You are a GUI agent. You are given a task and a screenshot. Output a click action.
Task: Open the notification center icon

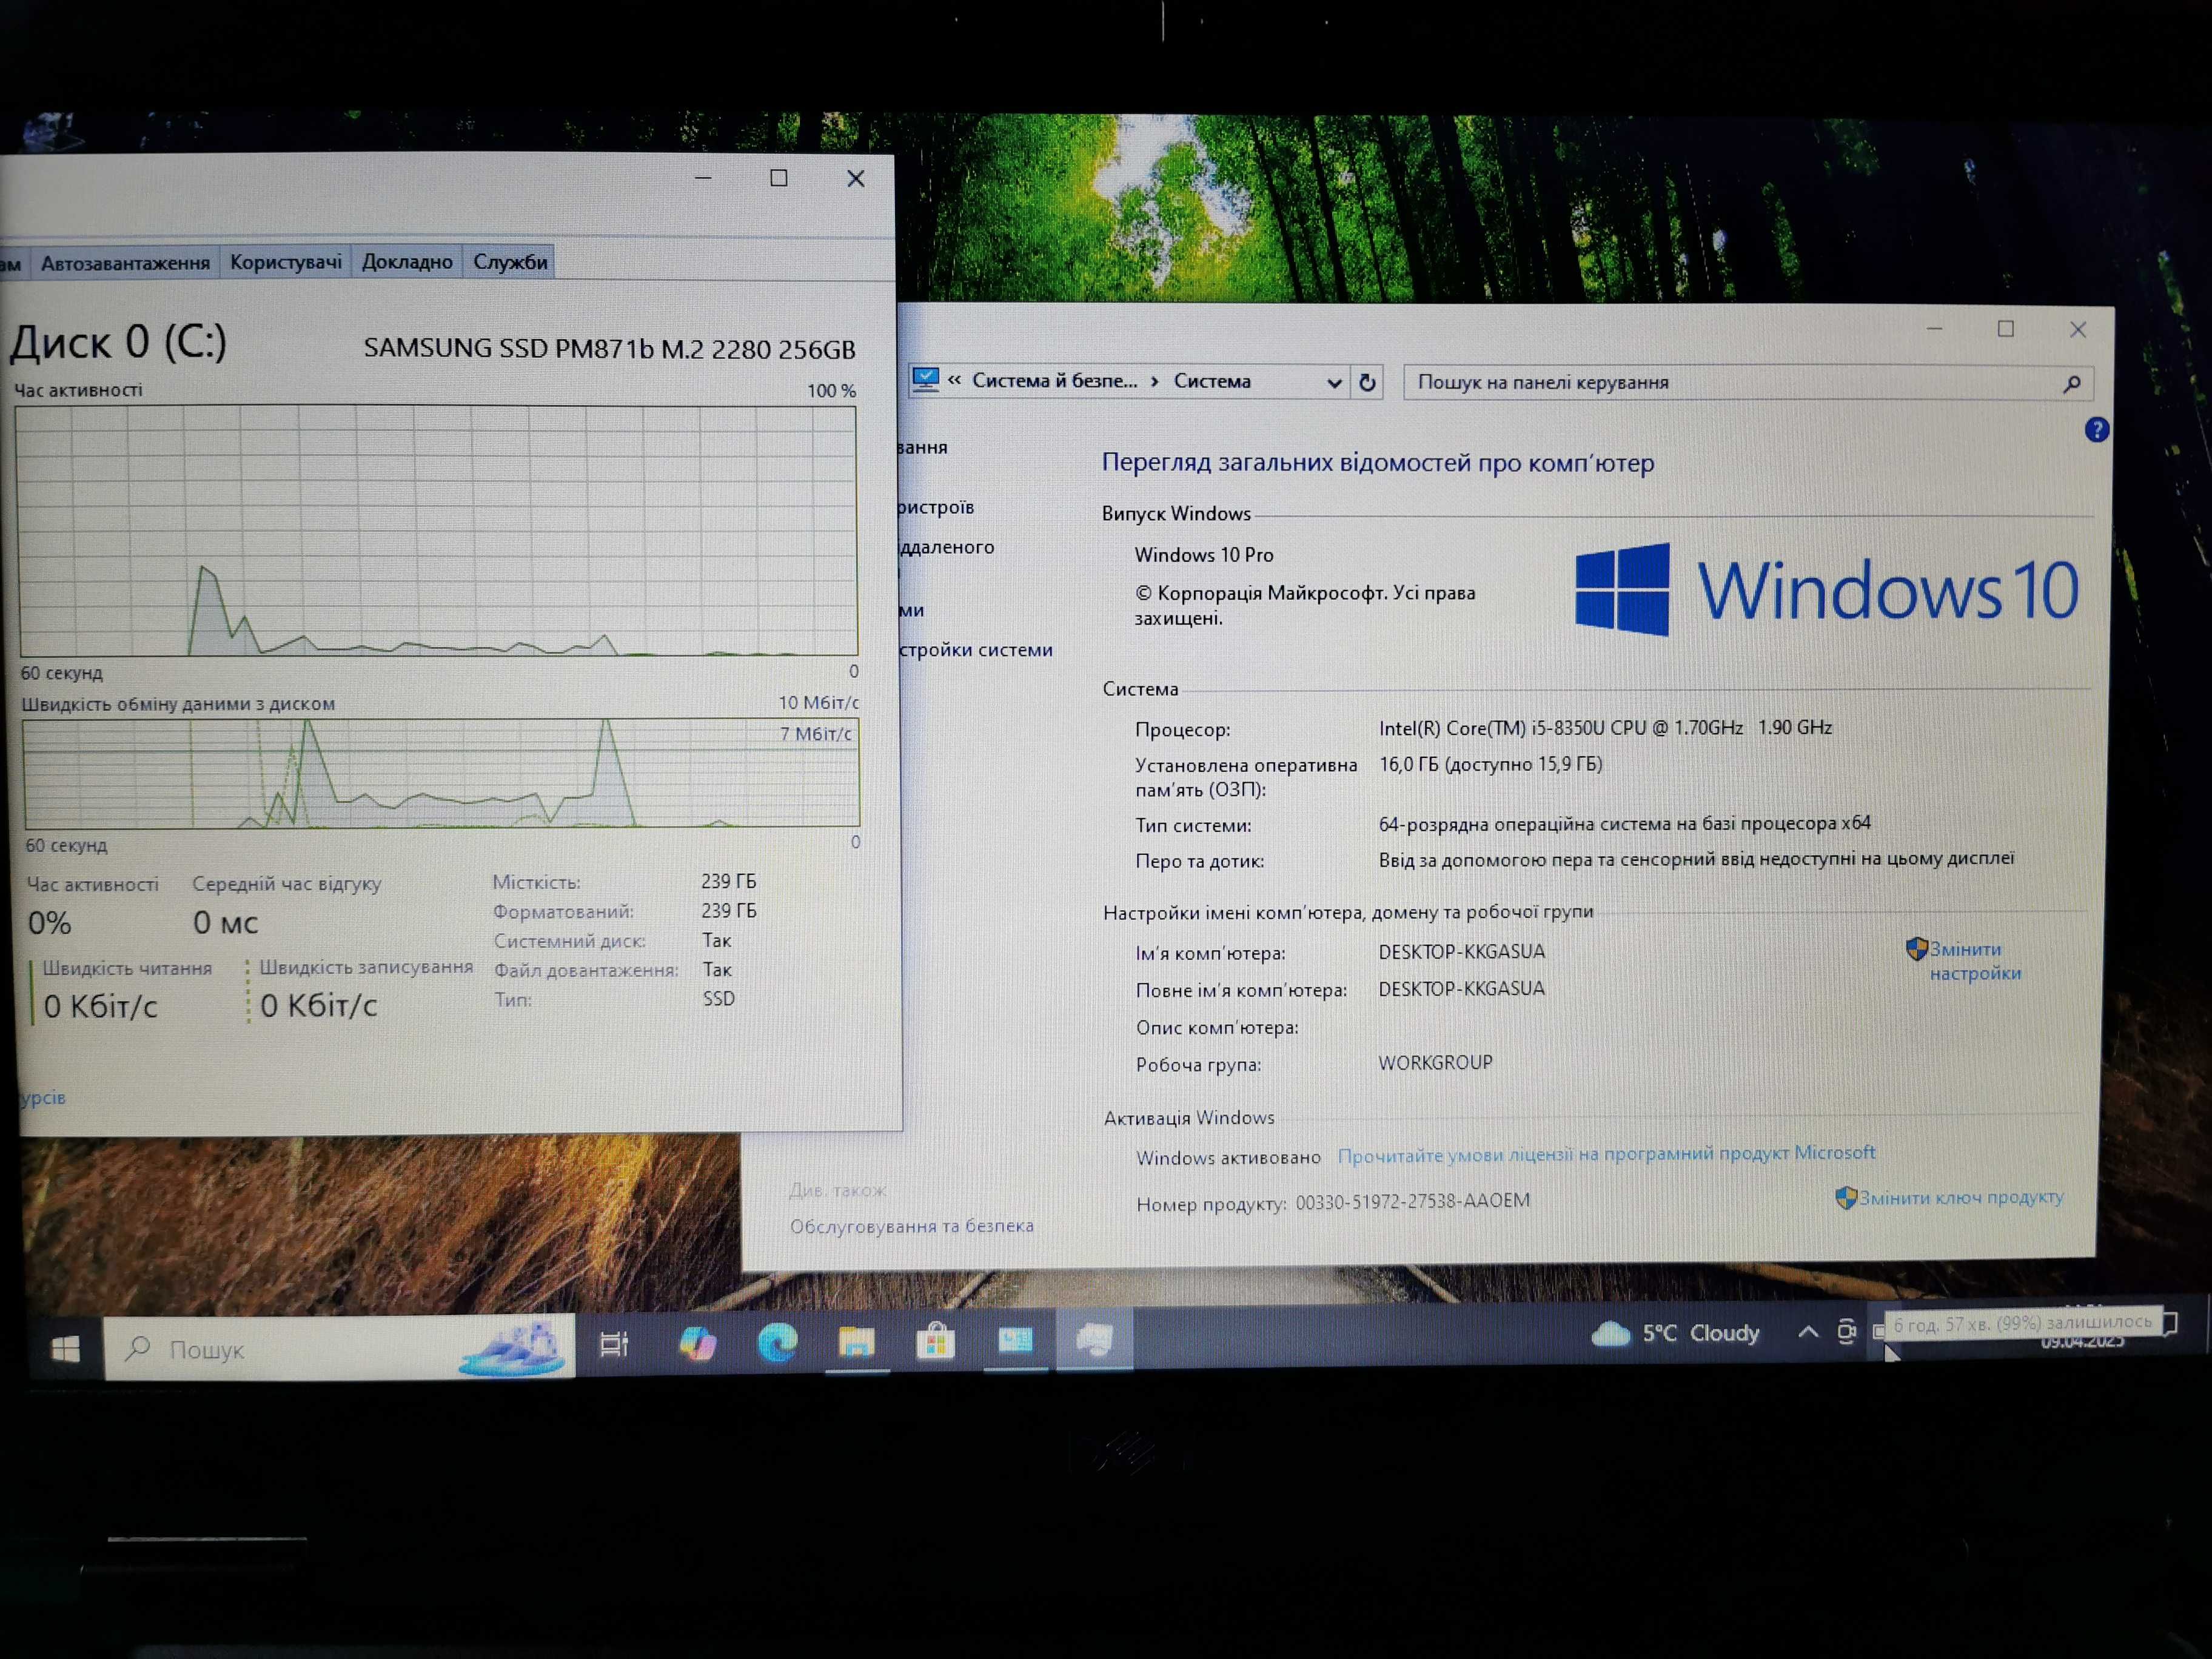(x=2170, y=1324)
